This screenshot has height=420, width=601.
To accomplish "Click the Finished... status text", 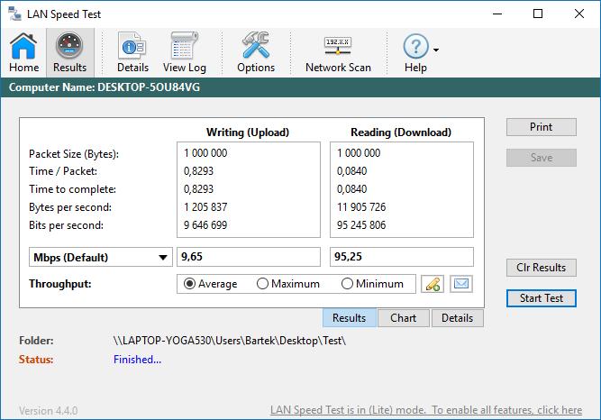I will (x=137, y=360).
